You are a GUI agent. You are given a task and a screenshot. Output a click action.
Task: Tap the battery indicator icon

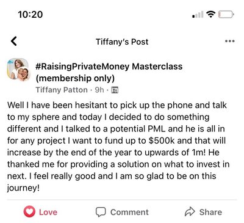click(226, 15)
